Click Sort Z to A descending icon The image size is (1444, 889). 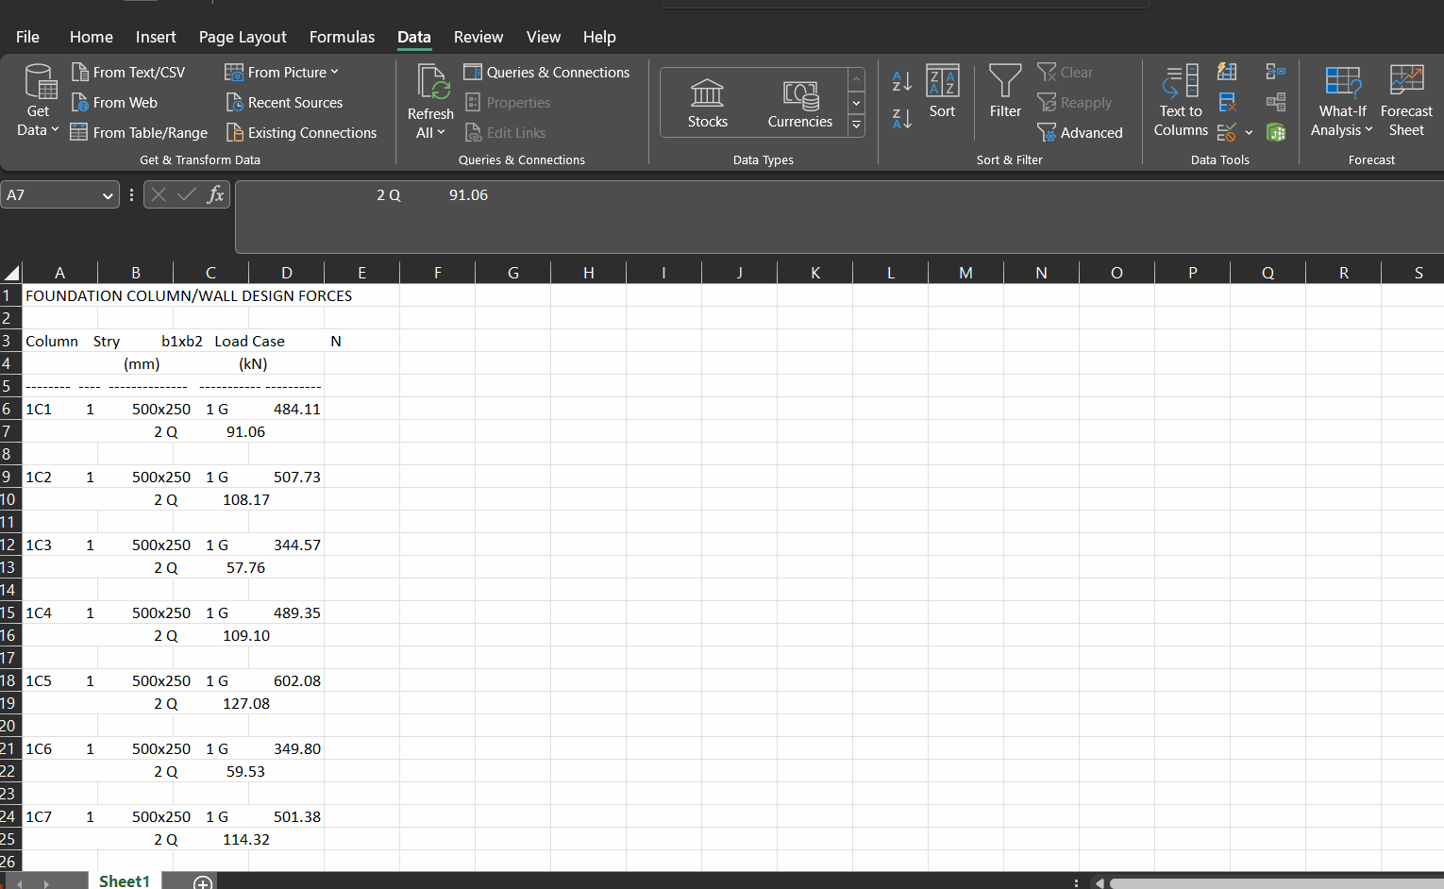pyautogui.click(x=901, y=118)
